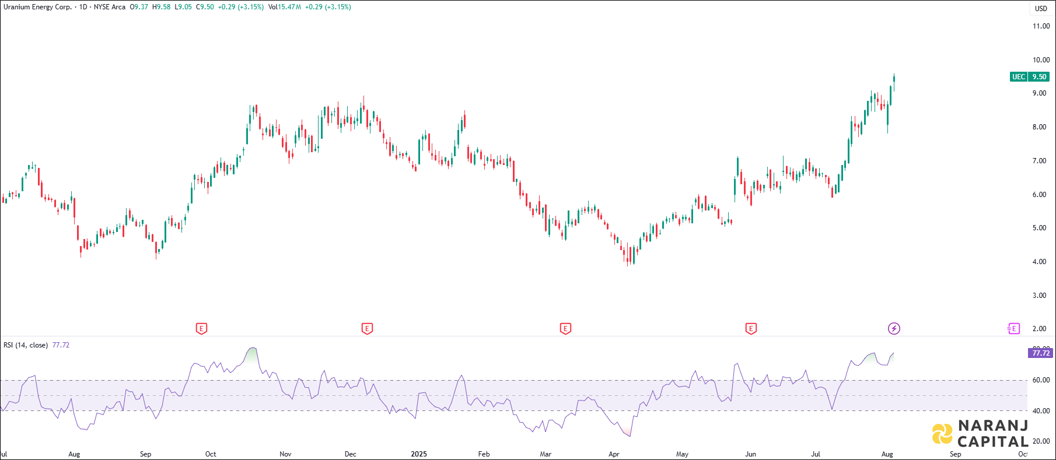Click the 60.00 RSI axis label

[1041, 380]
